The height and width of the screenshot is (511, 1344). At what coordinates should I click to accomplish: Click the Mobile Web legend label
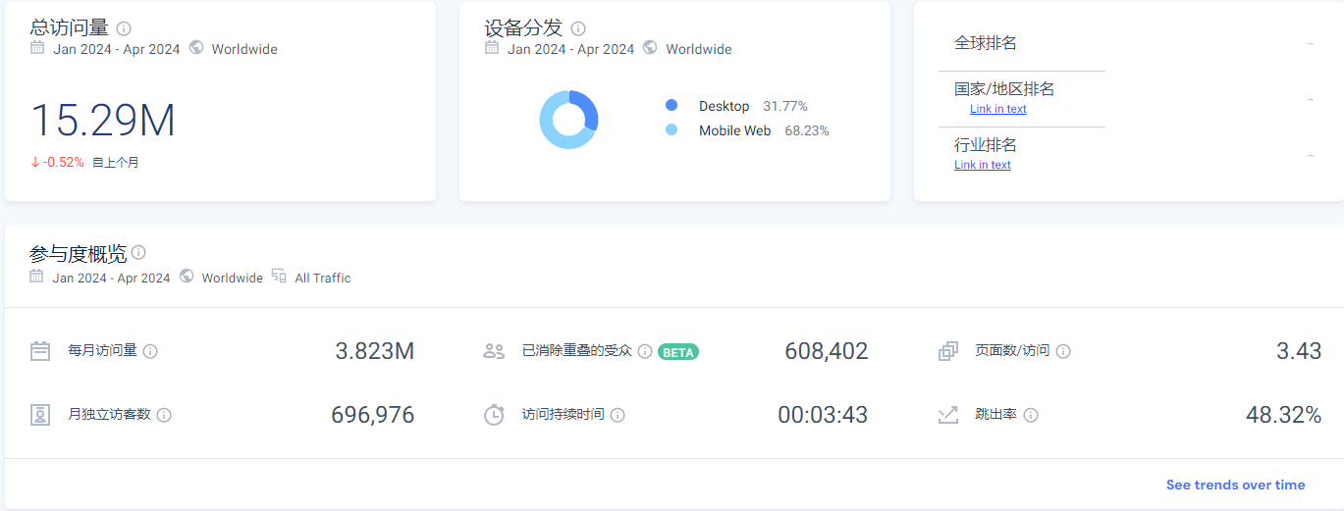(x=735, y=130)
